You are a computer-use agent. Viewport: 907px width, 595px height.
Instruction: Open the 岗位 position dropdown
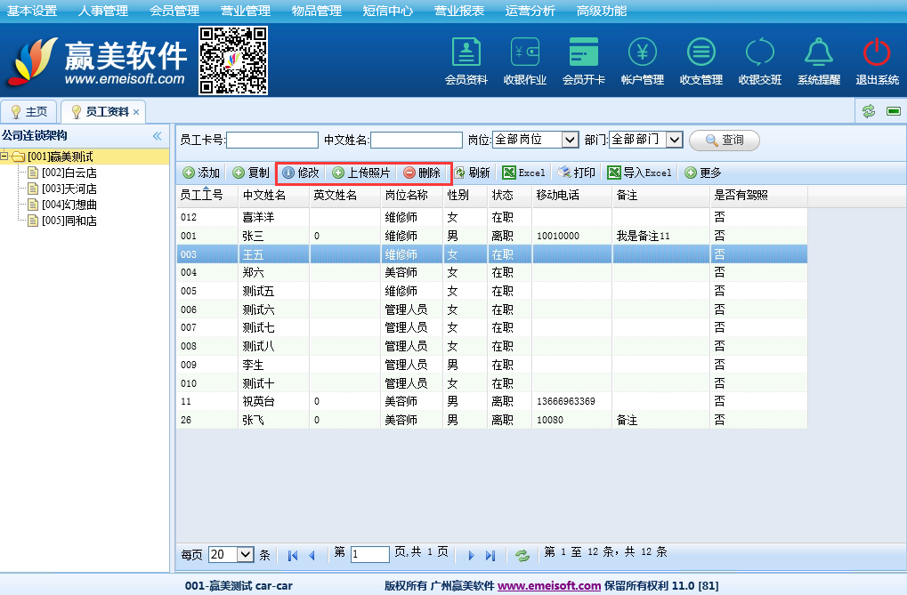pos(570,140)
